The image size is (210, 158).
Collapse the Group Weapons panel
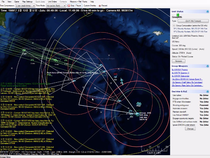[207, 66]
